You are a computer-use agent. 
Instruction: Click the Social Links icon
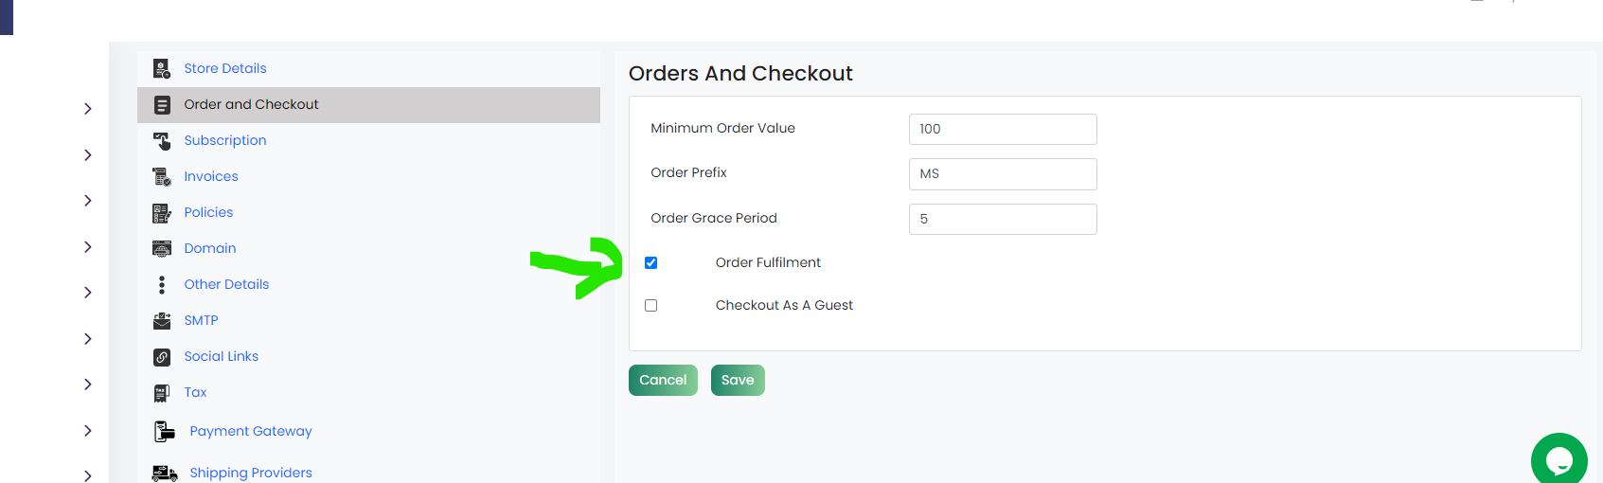point(162,356)
